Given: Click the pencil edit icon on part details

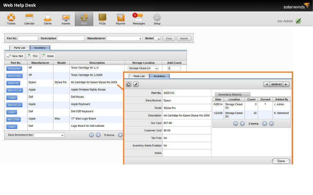Looking at the screenshot, I should (x=136, y=84).
